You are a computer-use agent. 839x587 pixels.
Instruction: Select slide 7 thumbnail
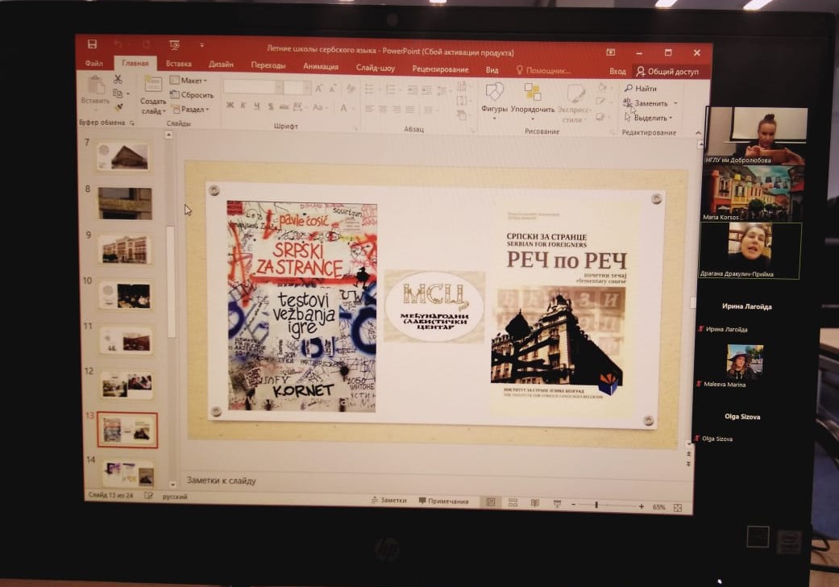tap(123, 156)
